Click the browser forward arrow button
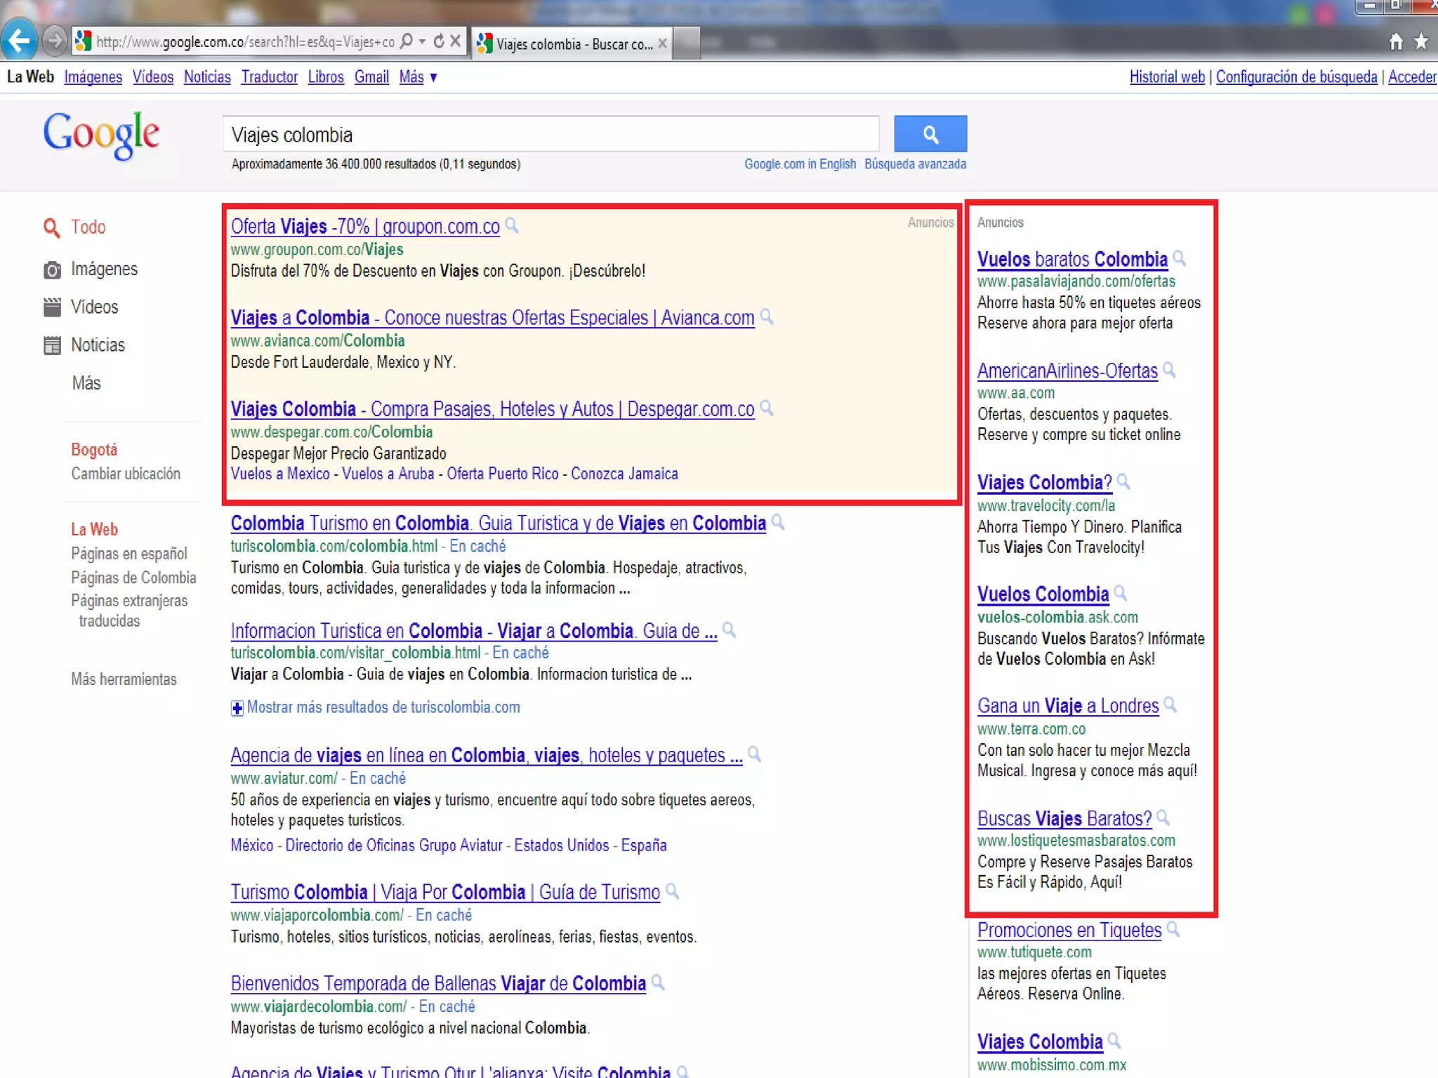The width and height of the screenshot is (1438, 1078). pyautogui.click(x=55, y=41)
